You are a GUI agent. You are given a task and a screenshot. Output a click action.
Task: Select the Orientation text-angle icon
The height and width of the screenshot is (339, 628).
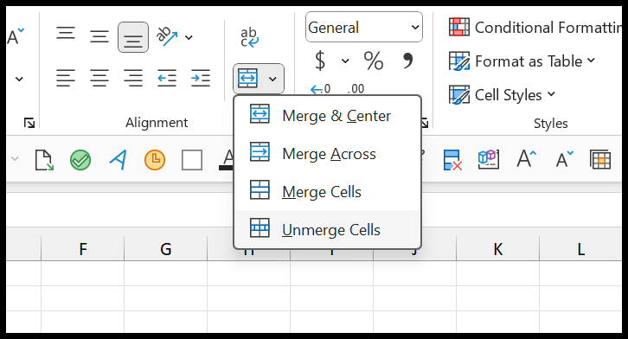(x=167, y=37)
